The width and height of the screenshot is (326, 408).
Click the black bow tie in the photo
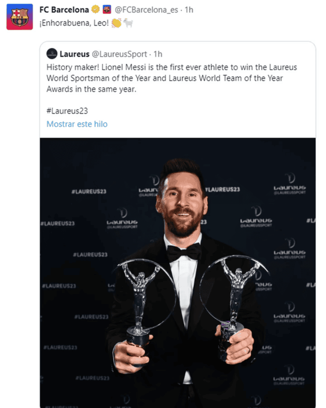pyautogui.click(x=184, y=253)
